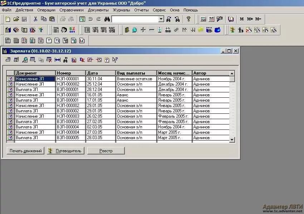Click the search text input field
This screenshot has width=304, height=214.
tap(135, 19)
